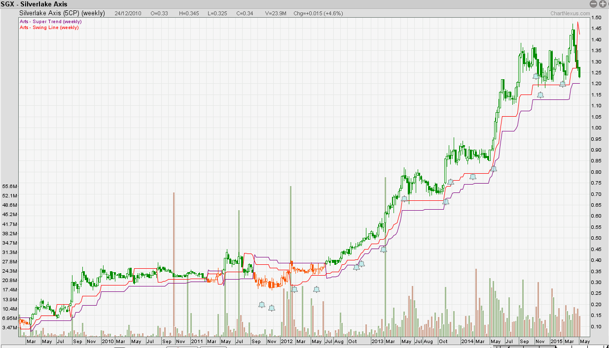The width and height of the screenshot is (609, 348).
Task: Click the volume value V=23.9M
Action: [x=275, y=14]
